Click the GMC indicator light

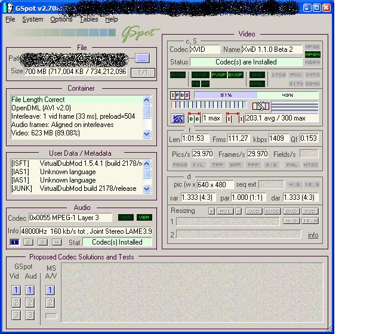257,75
